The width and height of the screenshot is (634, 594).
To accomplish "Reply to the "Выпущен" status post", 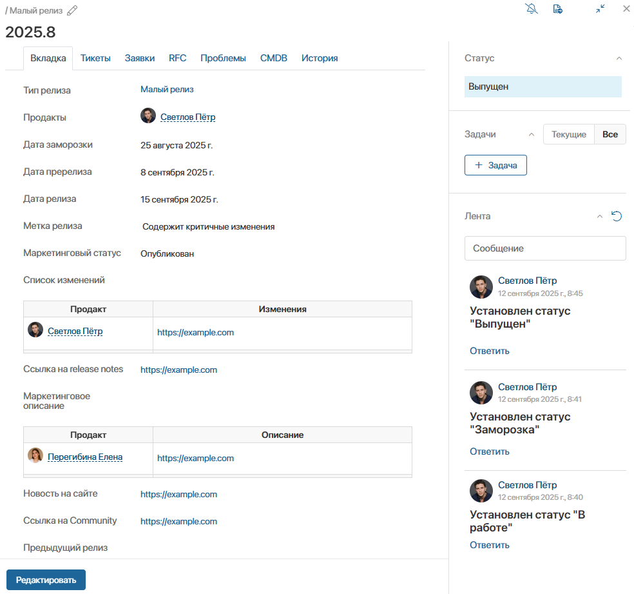I will tap(489, 351).
